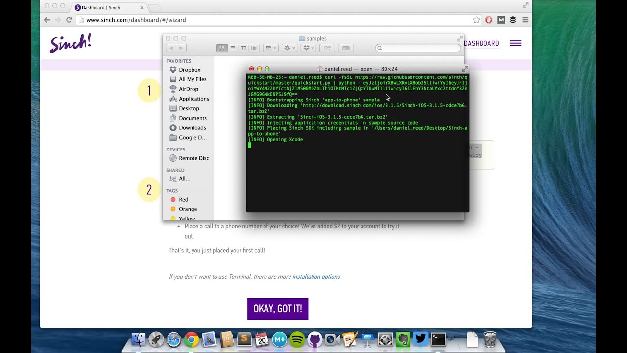Screen dimensions: 627x353
Task: Open Finder action gear dropdown
Action: point(289,48)
